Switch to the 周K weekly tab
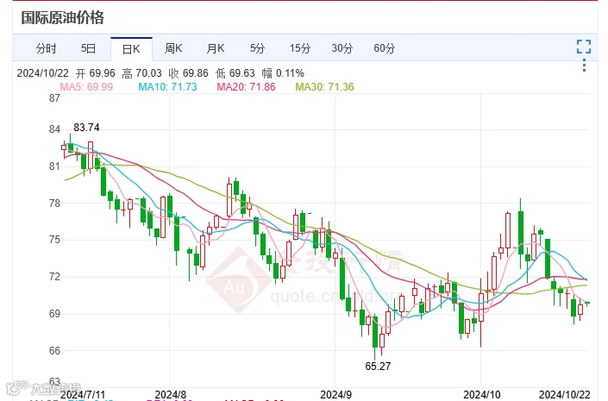 [173, 48]
